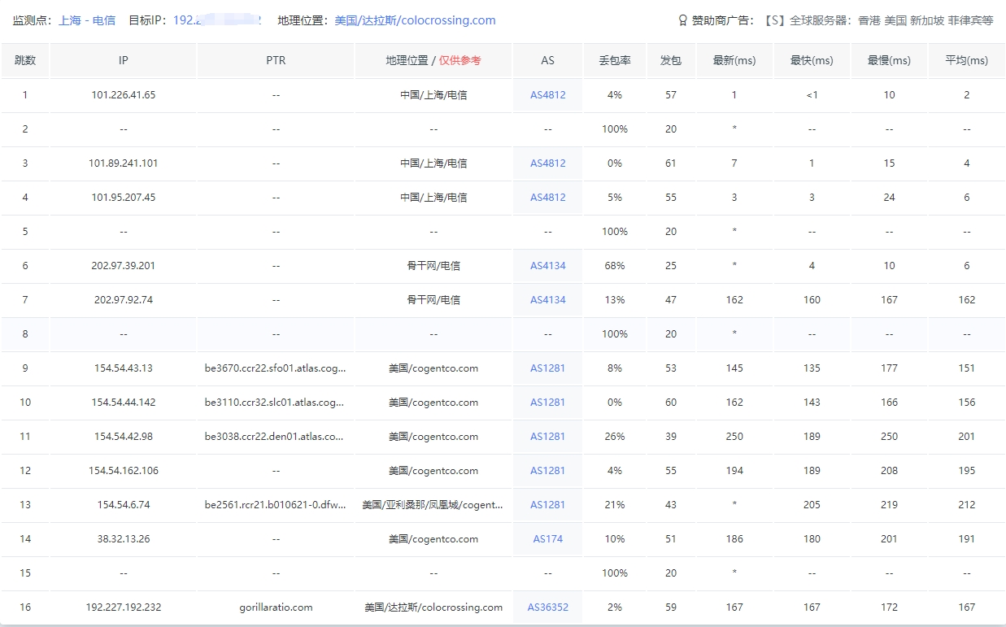Click PTR be2561.rcr21.b010621-0.dfw…
1006x627 pixels.
[276, 505]
